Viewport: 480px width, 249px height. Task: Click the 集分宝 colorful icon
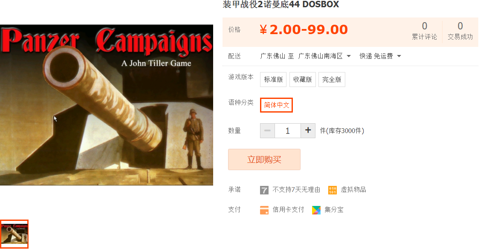pos(316,210)
